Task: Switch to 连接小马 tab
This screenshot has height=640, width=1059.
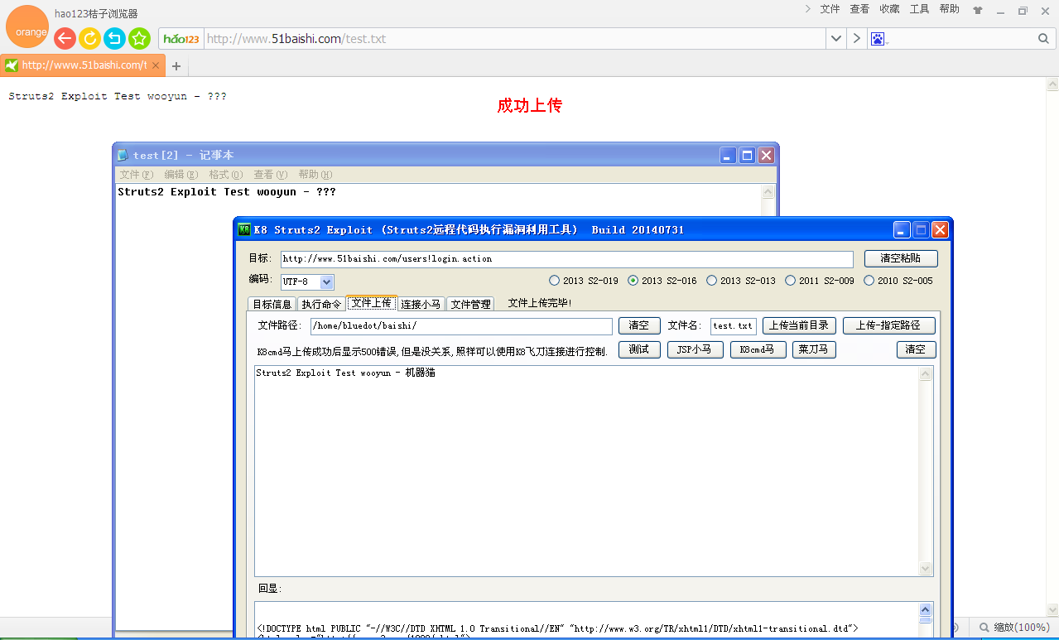Action: coord(421,304)
